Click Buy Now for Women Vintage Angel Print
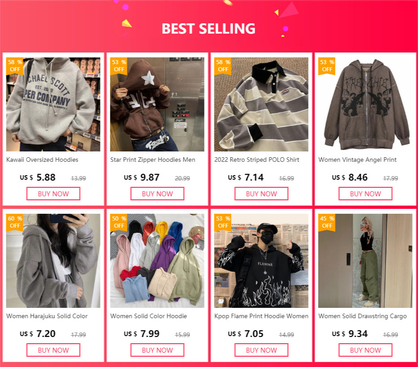418x367 pixels. click(366, 194)
